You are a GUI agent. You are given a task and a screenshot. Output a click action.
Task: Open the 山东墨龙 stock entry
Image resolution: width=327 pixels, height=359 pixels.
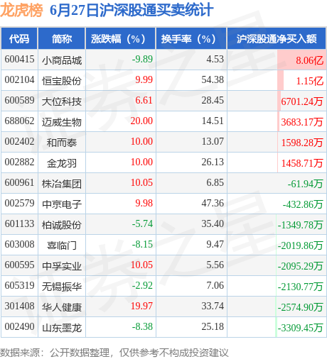tap(62, 328)
